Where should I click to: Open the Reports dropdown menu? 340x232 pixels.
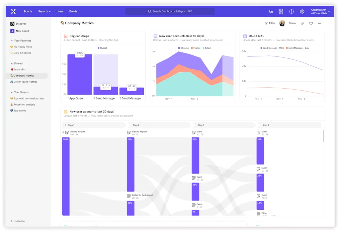tap(44, 11)
